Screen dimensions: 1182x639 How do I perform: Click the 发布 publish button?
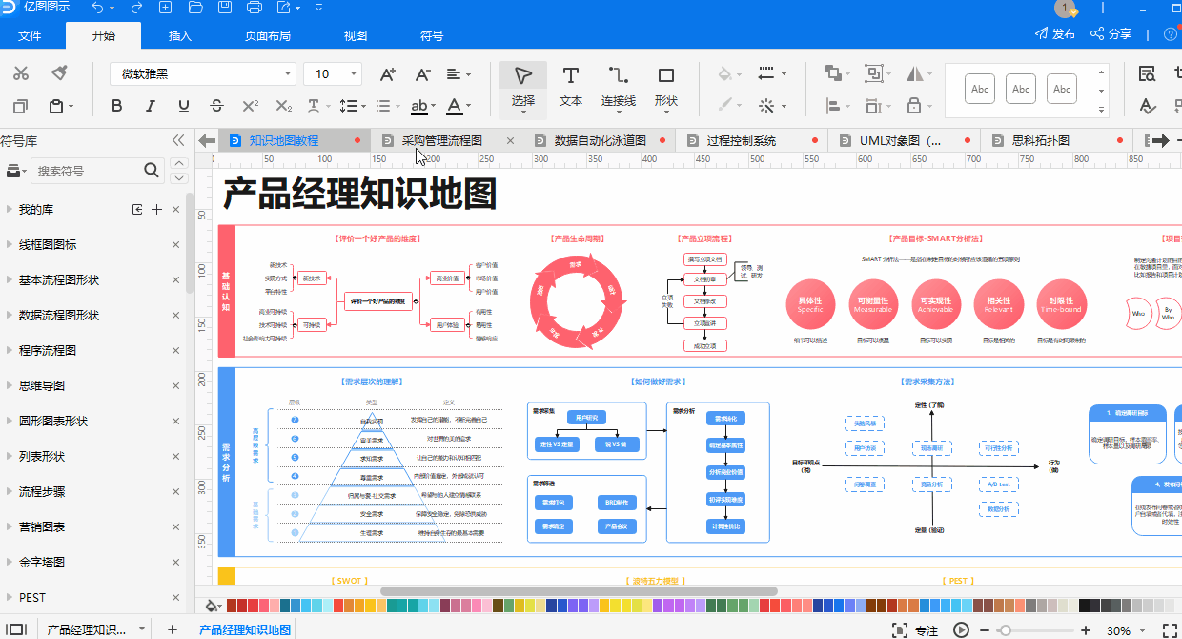click(x=1063, y=33)
